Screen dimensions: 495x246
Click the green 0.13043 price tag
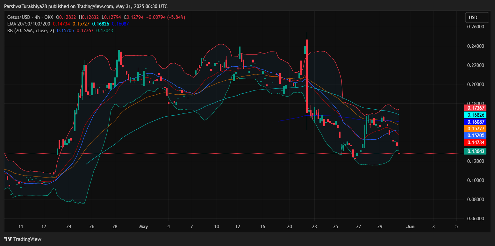click(475, 151)
